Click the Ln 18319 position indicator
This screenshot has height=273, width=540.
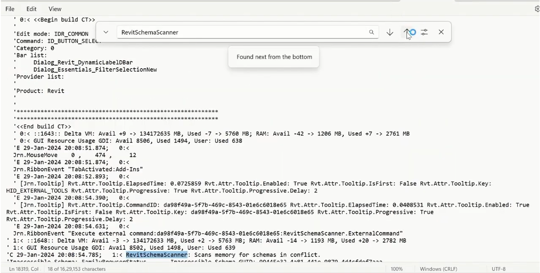coord(24,269)
